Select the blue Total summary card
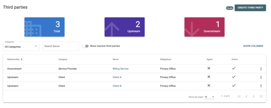271x108 pixels. (x=44, y=27)
